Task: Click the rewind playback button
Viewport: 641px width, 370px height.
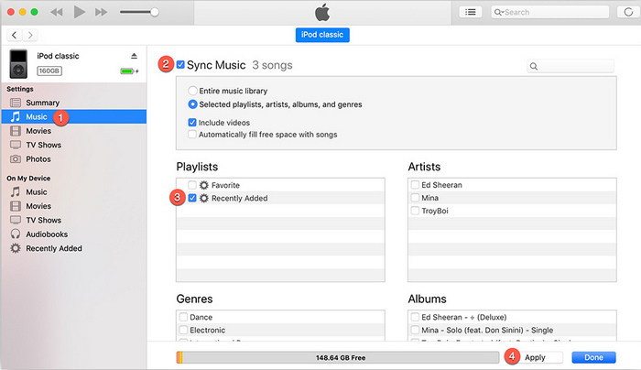Action: (x=57, y=12)
